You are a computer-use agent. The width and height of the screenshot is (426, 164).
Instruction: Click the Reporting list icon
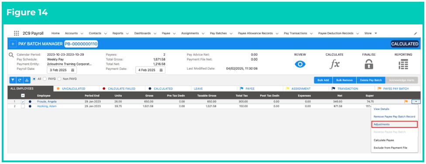click(x=403, y=65)
